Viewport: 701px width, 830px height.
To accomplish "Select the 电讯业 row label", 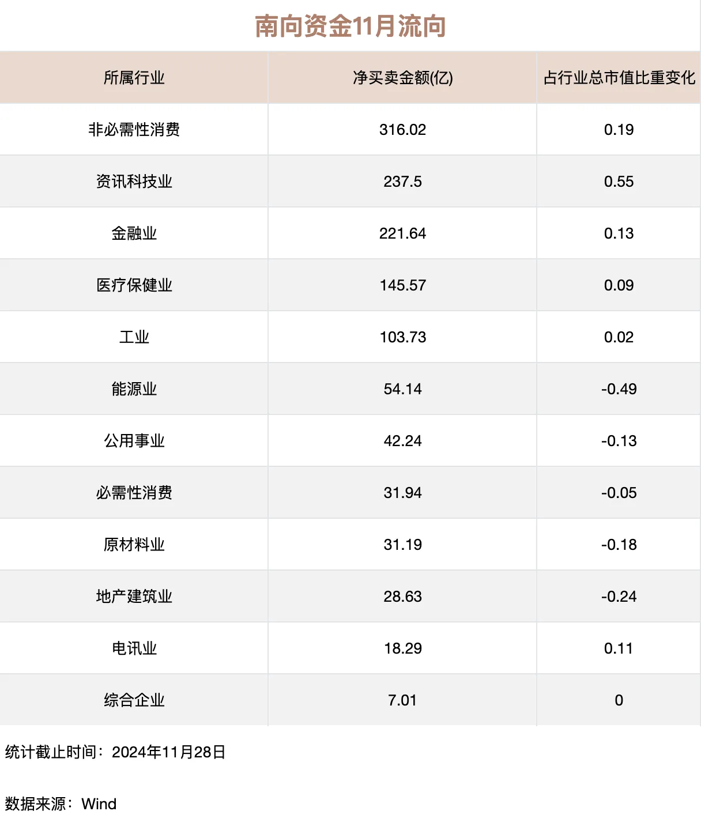I will (134, 648).
